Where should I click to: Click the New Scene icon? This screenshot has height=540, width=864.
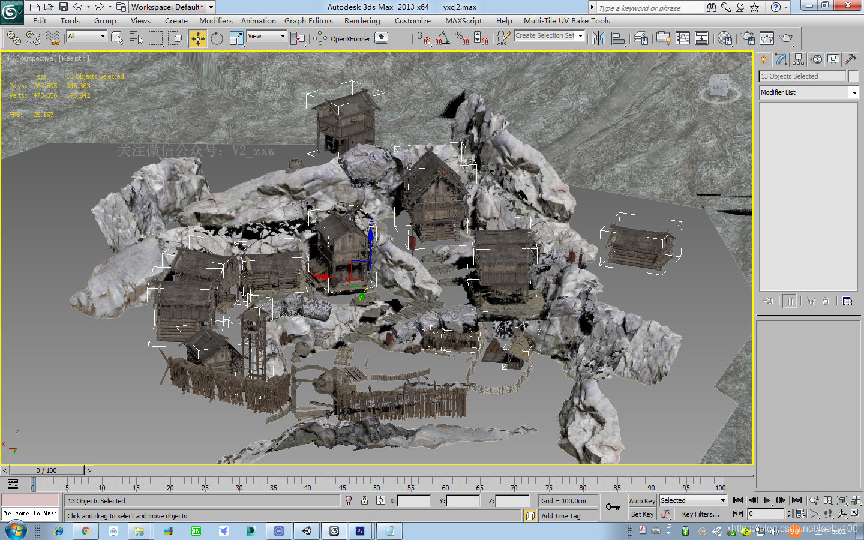pyautogui.click(x=34, y=7)
